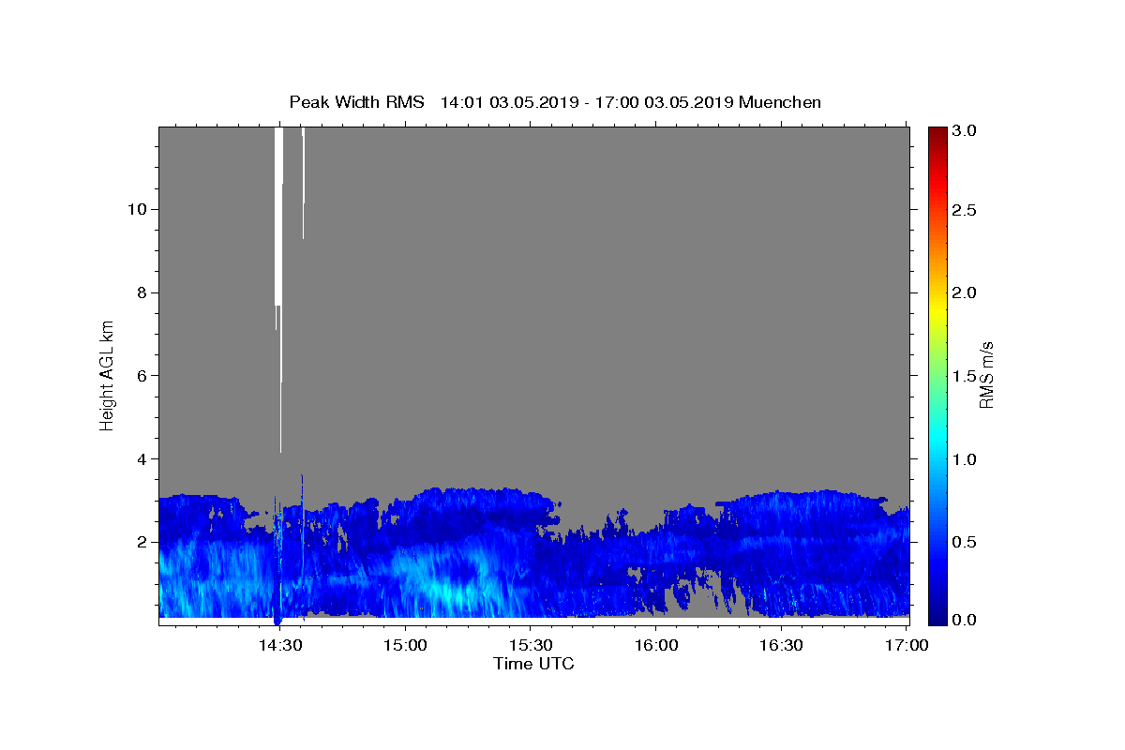Click the 17:00 time tick label

coord(906,645)
